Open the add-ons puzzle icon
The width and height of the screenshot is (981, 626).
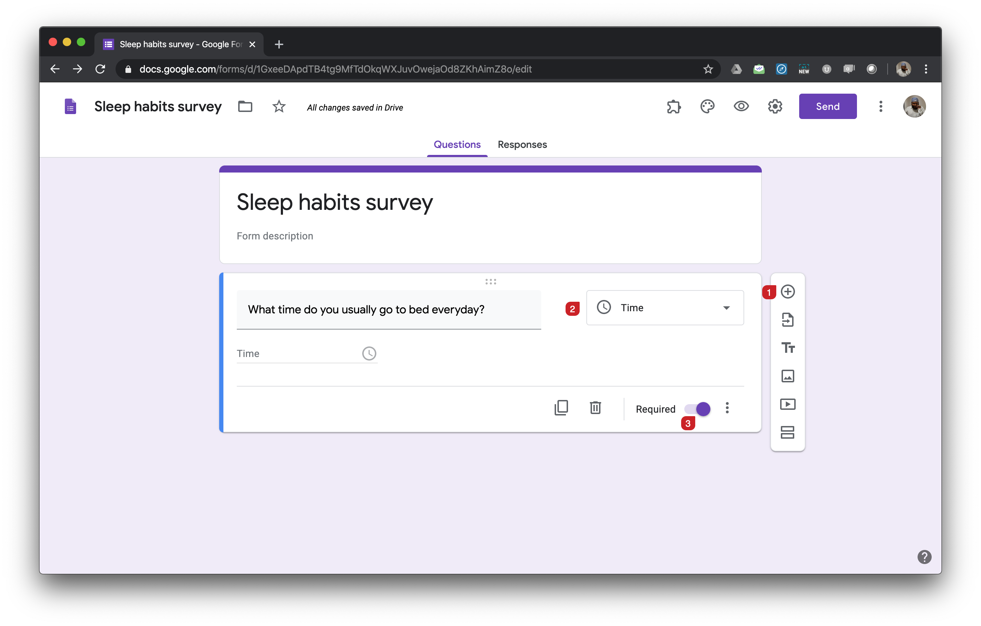coord(673,107)
